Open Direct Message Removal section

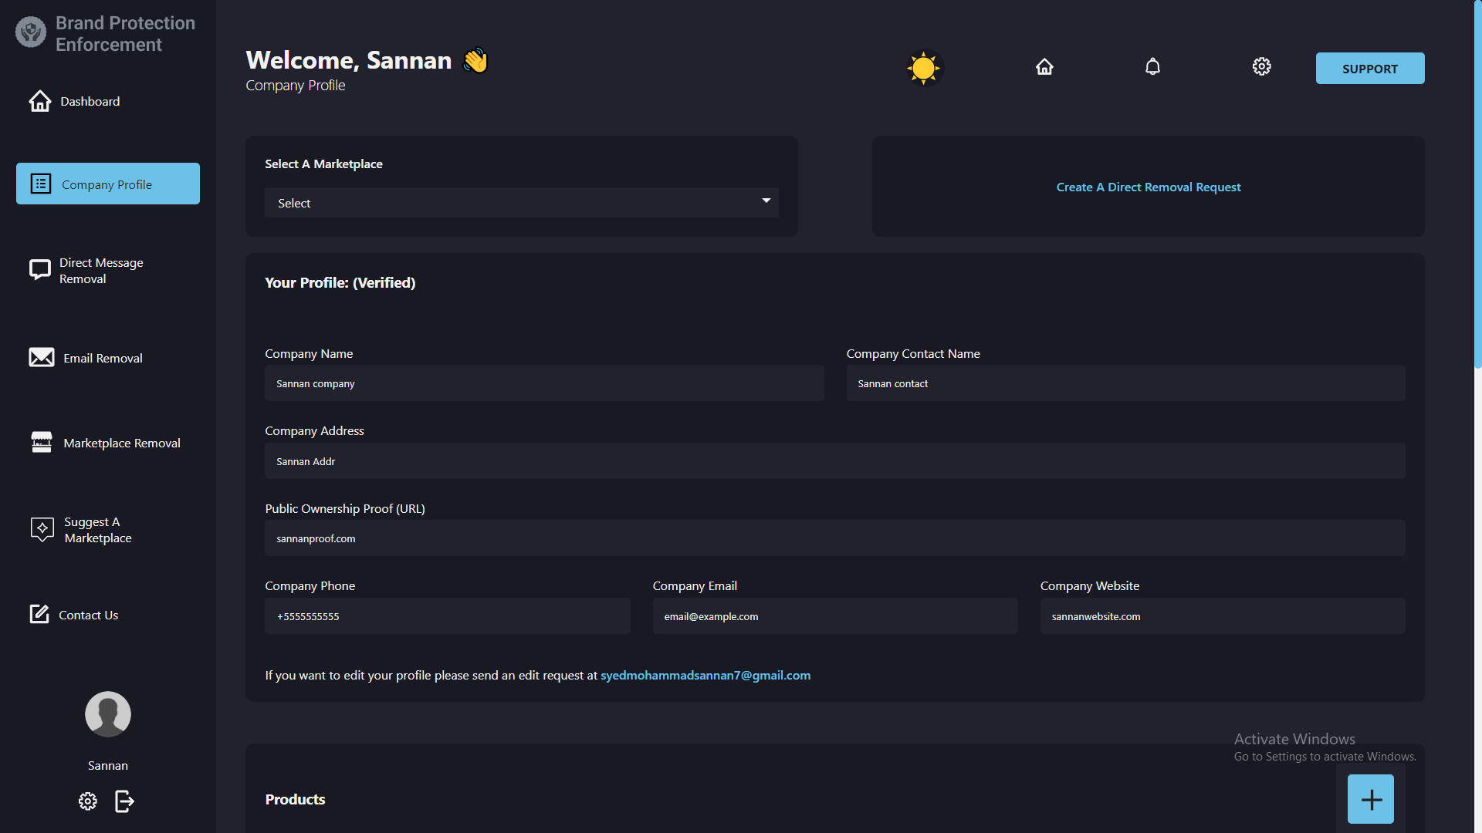(101, 270)
